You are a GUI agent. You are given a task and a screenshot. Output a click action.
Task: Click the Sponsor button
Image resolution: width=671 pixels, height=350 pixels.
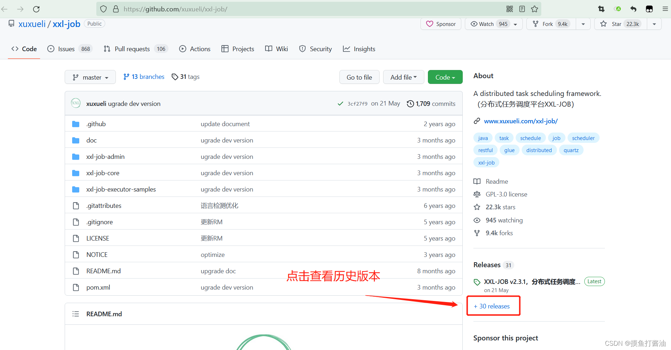[x=441, y=24]
